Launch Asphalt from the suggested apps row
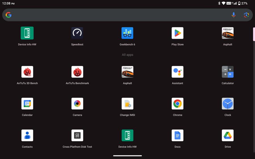Viewport: 255px width, 159px height. pyautogui.click(x=228, y=33)
